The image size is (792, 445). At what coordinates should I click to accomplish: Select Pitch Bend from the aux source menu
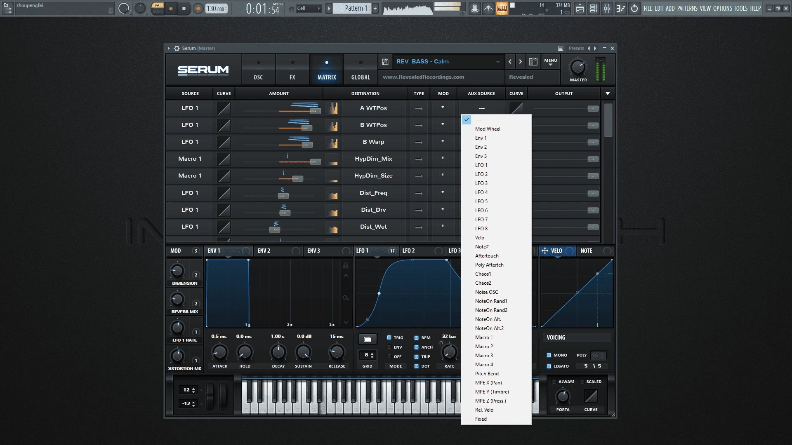(x=496, y=374)
